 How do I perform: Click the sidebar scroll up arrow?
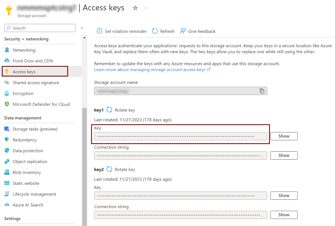(x=84, y=37)
